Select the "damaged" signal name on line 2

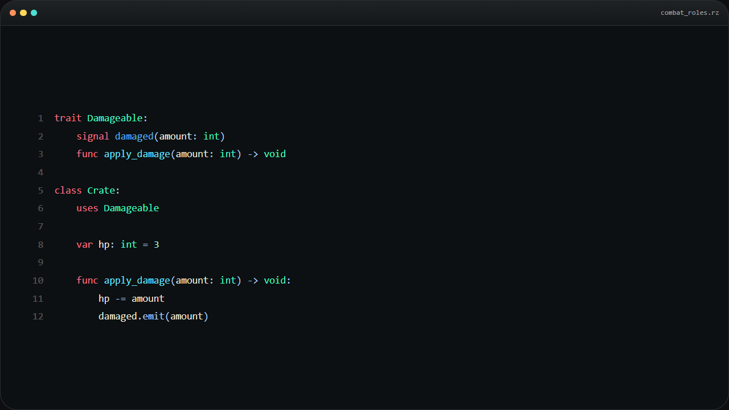point(134,136)
